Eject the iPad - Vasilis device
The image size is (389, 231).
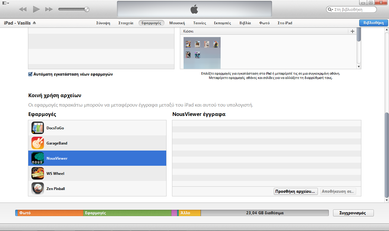(x=34, y=23)
